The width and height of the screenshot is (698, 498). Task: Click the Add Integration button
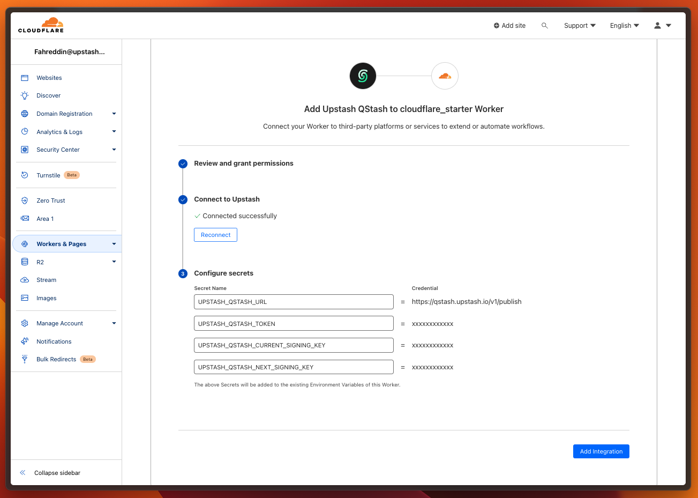(x=601, y=451)
